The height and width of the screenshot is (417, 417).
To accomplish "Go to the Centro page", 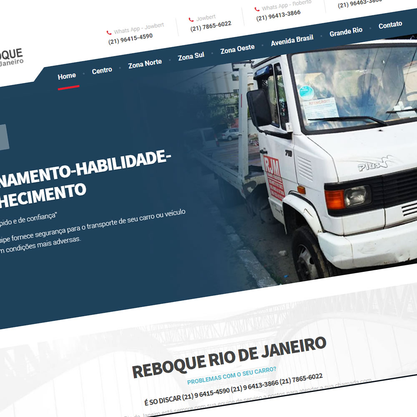I will pos(102,70).
